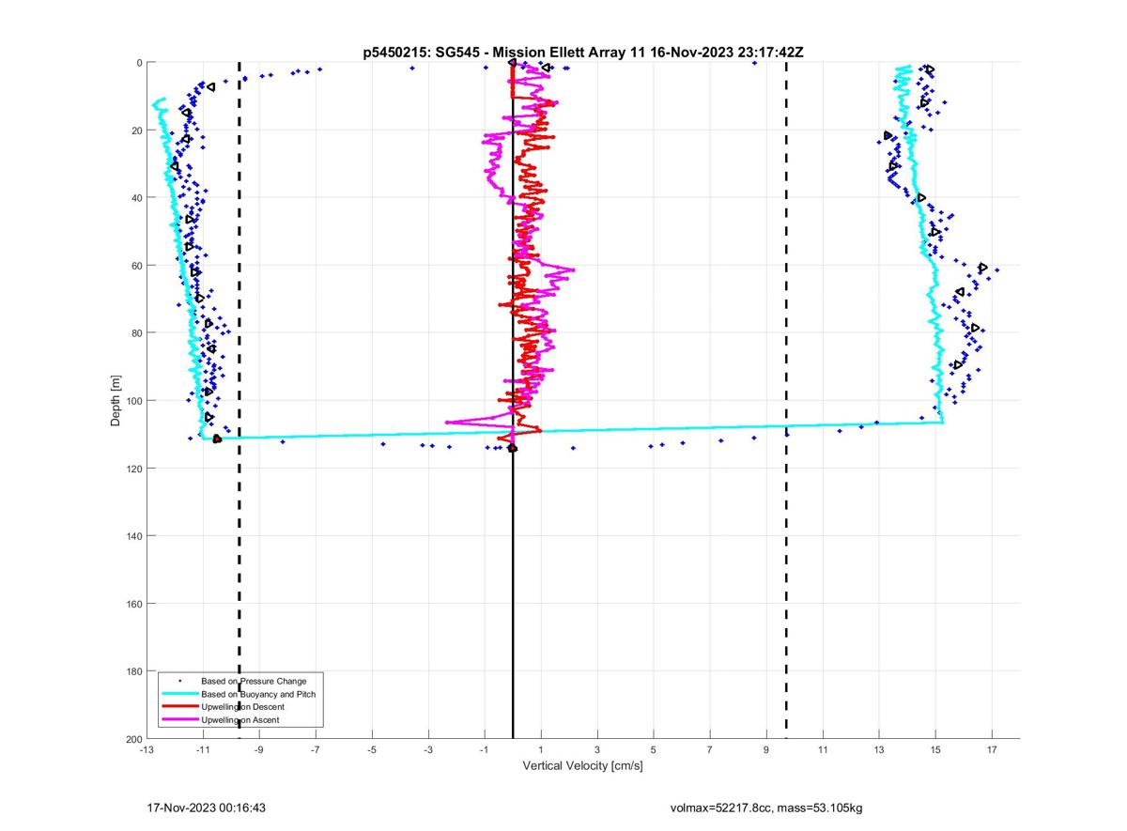Viewport: 1127px width, 831px height.
Task: Click the volmax=52217.8cc, mass=53.105kg text
Action: tap(765, 808)
